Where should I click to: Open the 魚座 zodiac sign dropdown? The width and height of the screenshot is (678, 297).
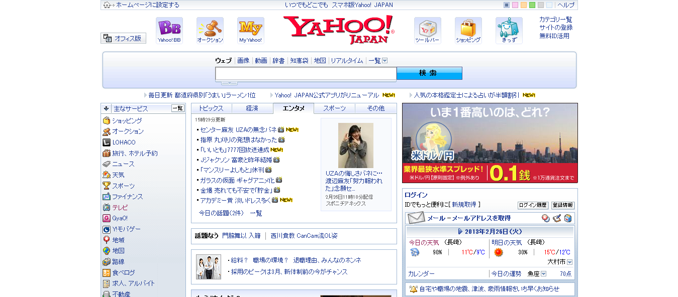[x=543, y=274]
